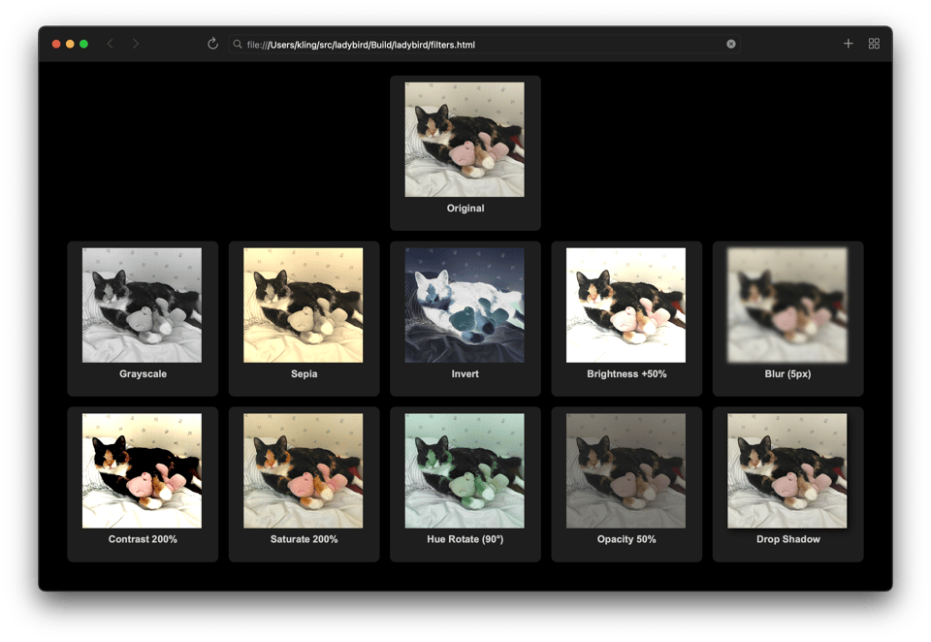Screen dimensions: 931x642
Task: Click the Grayscale filtered image
Action: 143,305
